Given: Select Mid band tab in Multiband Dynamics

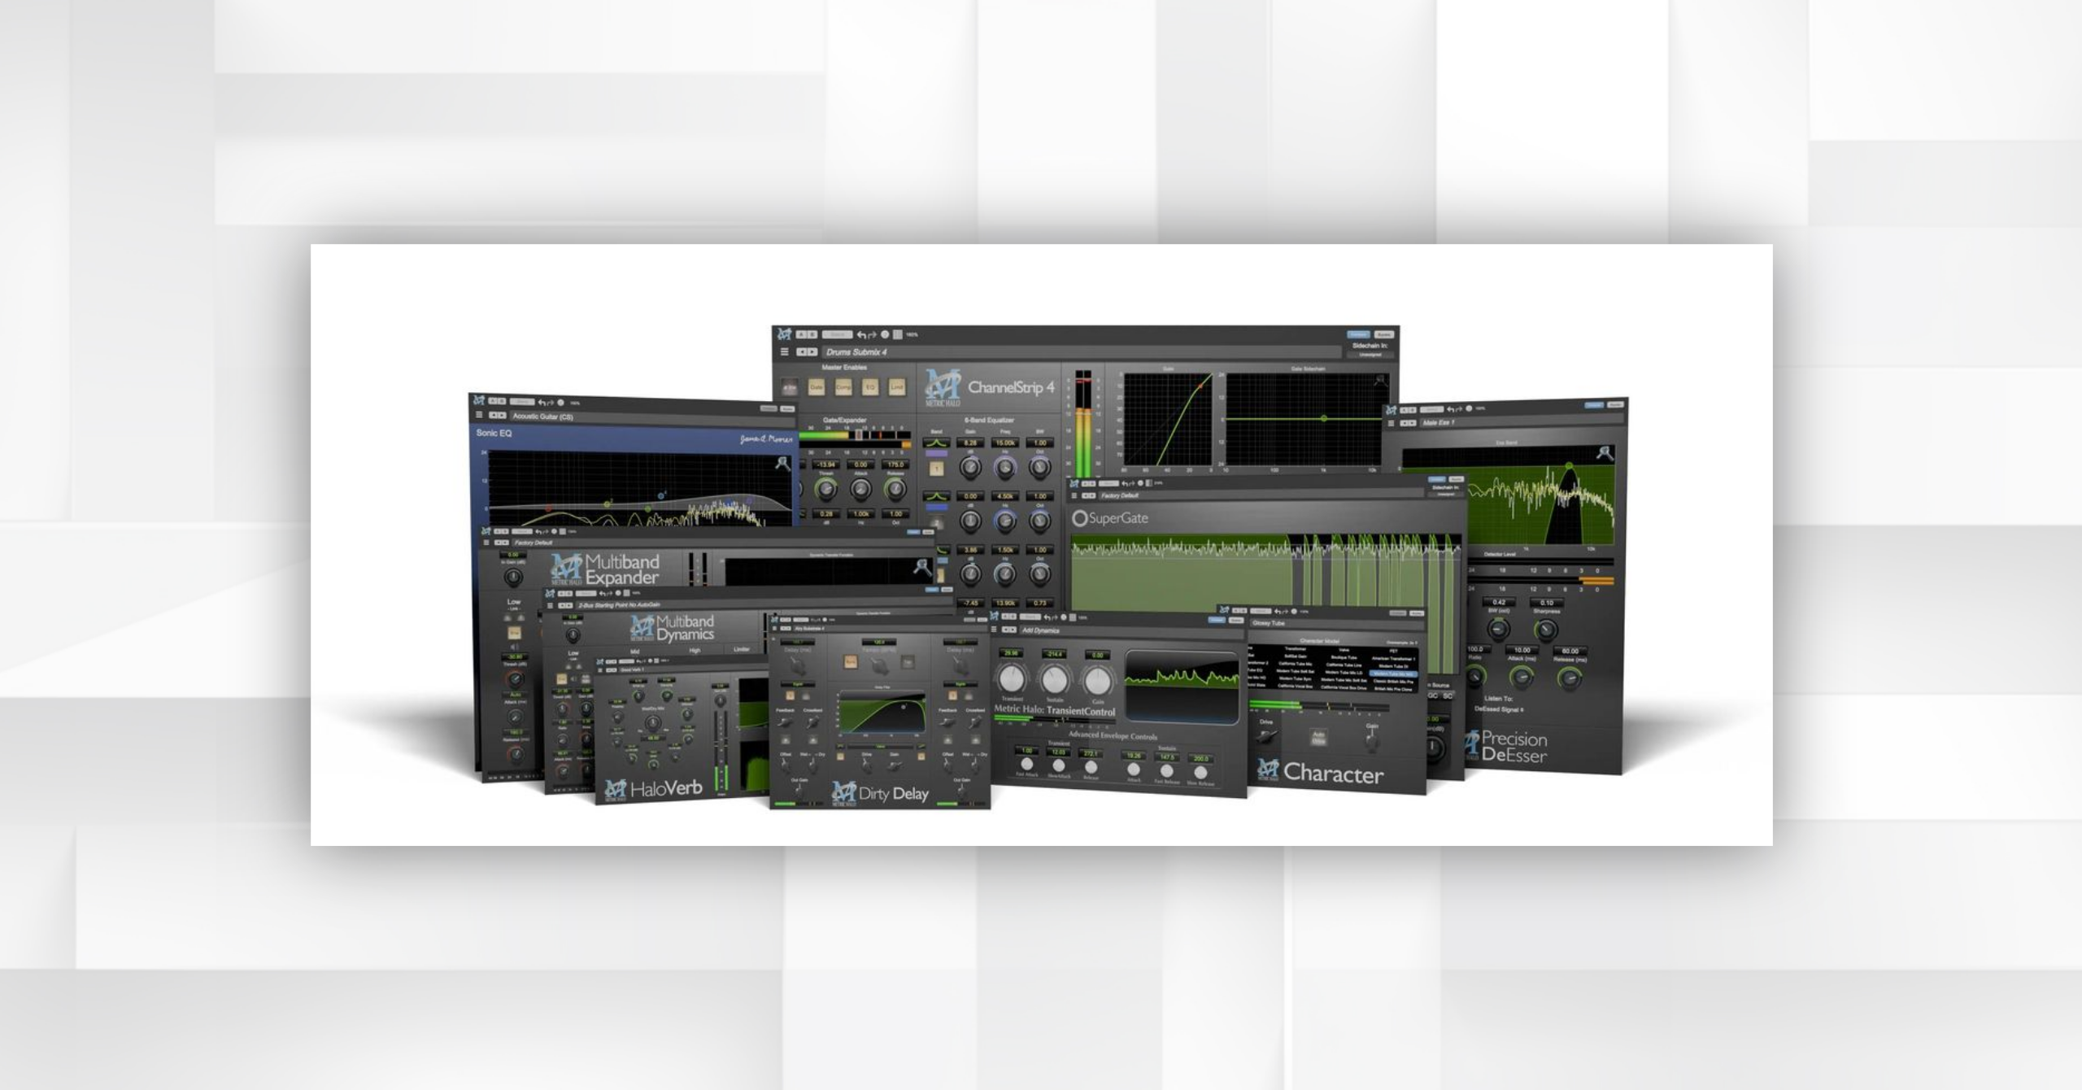Looking at the screenshot, I should 635,652.
